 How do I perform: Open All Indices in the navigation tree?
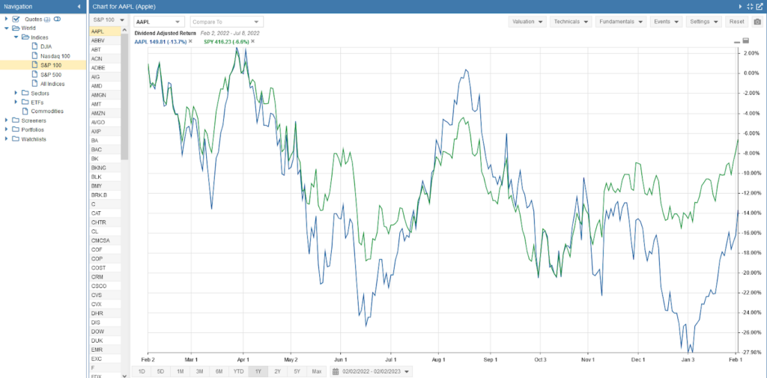click(x=52, y=84)
